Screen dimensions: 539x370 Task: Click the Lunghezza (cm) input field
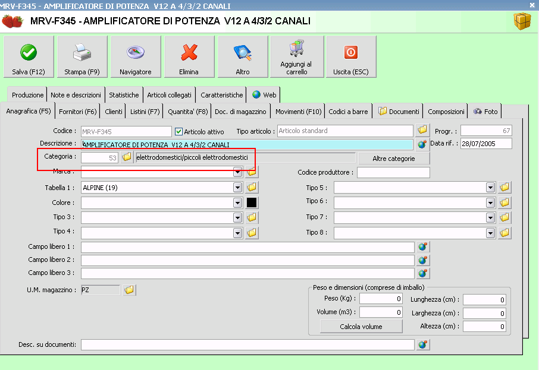[484, 300]
